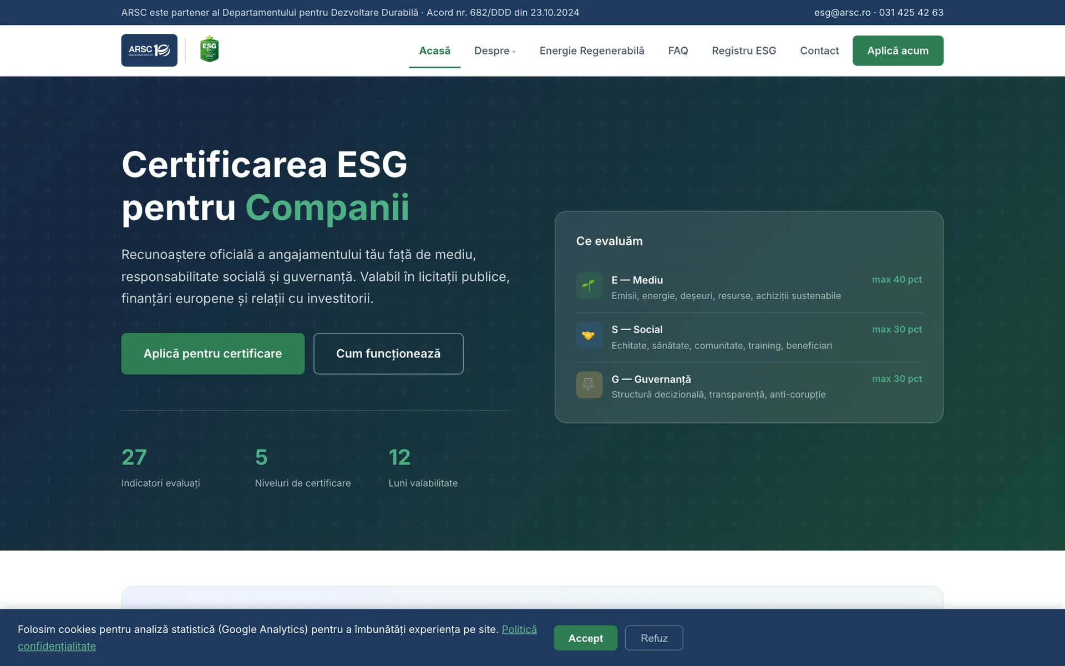This screenshot has height=666, width=1065.
Task: Click the '5' figure above Niveluri de certificare
Action: tap(261, 457)
